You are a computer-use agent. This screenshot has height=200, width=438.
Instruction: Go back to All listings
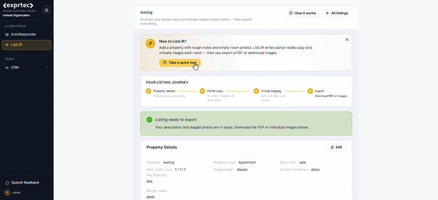tap(337, 13)
